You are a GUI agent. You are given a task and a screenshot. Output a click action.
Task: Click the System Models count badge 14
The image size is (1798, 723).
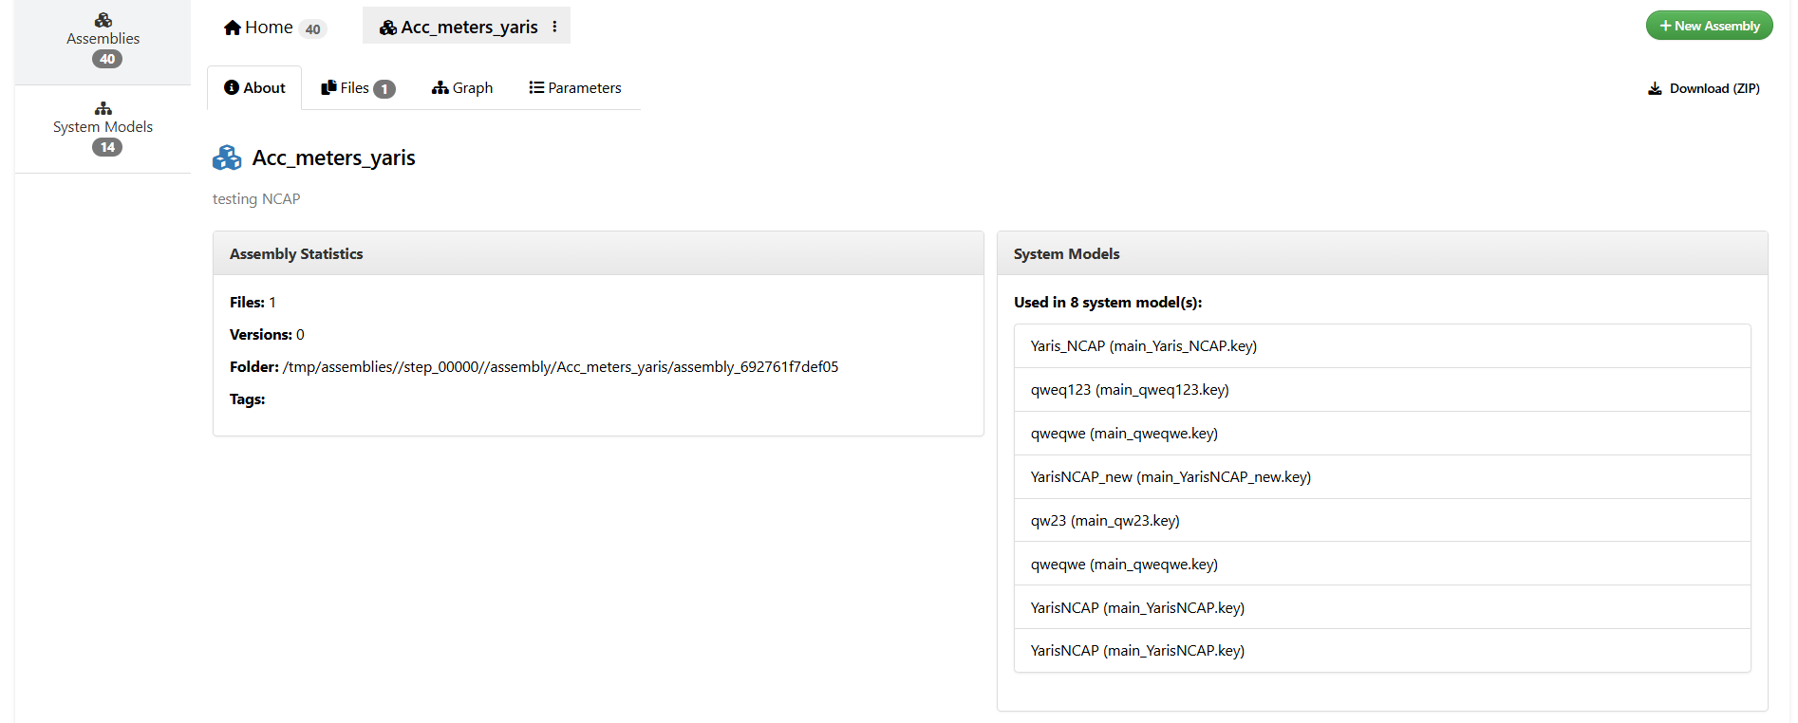point(107,147)
